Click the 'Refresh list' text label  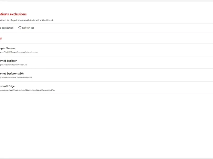[28, 28]
